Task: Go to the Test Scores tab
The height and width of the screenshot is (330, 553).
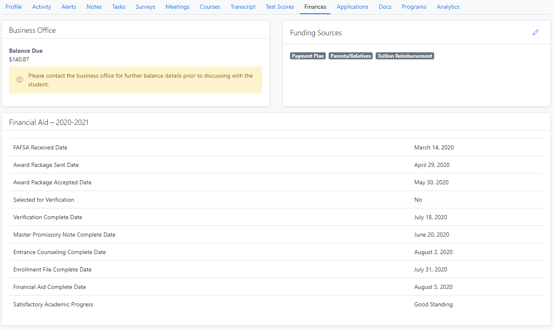Action: click(280, 7)
